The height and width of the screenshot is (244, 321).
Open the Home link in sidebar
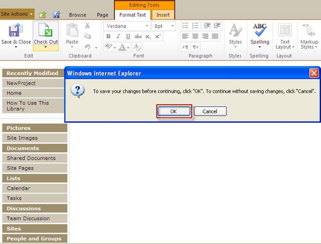pos(14,93)
